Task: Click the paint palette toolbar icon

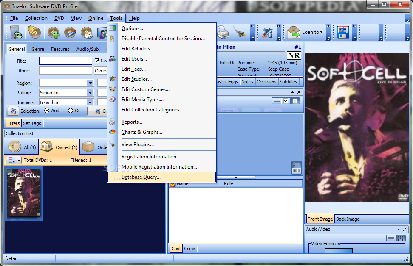Action: point(87,33)
